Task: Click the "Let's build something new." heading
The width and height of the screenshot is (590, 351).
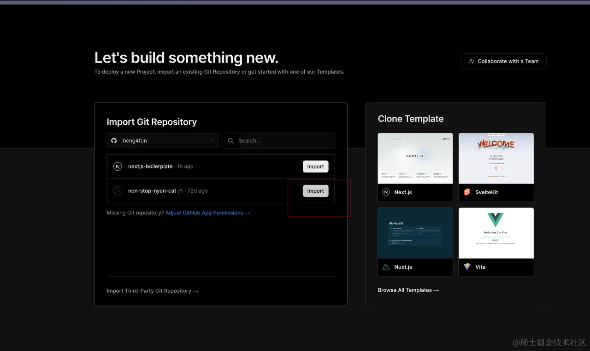Action: 187,58
